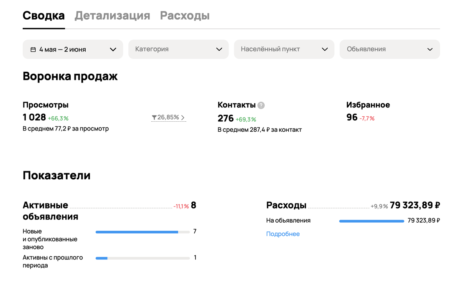Click the chevron in Населённый пункт filter
The width and height of the screenshot is (461, 291).
point(325,49)
